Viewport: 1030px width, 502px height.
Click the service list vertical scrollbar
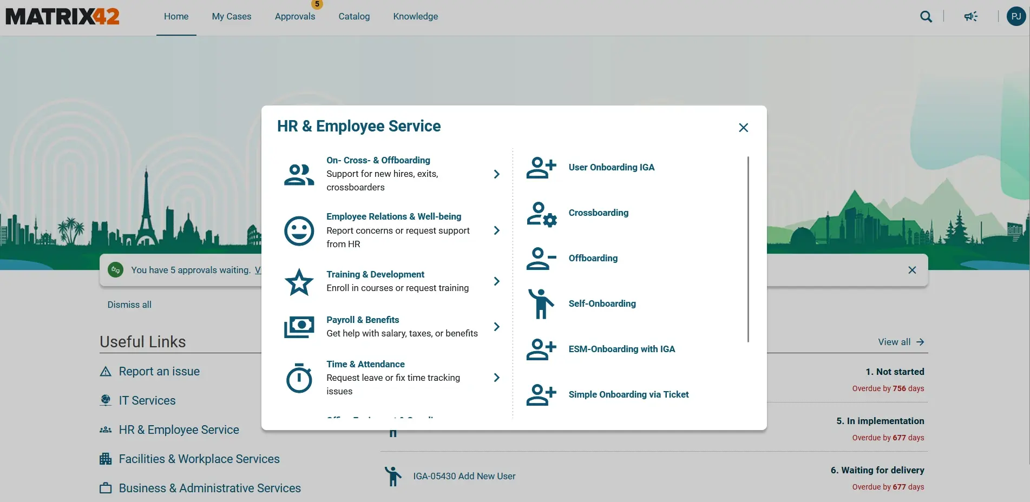tap(748, 249)
